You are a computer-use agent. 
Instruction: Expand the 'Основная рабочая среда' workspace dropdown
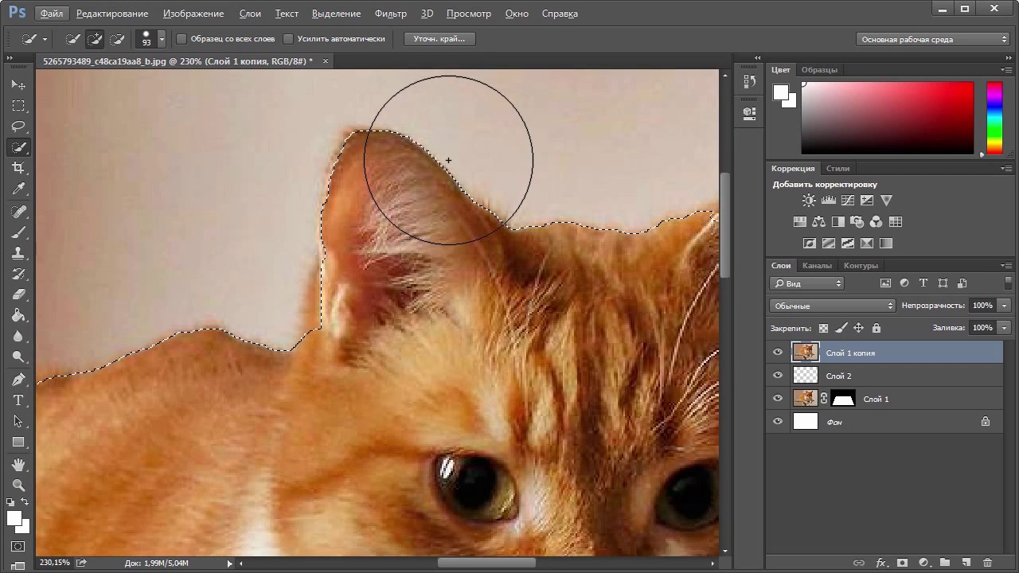tap(933, 39)
